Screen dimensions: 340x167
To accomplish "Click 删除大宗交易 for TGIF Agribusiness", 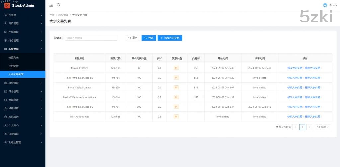I will 312,117.
